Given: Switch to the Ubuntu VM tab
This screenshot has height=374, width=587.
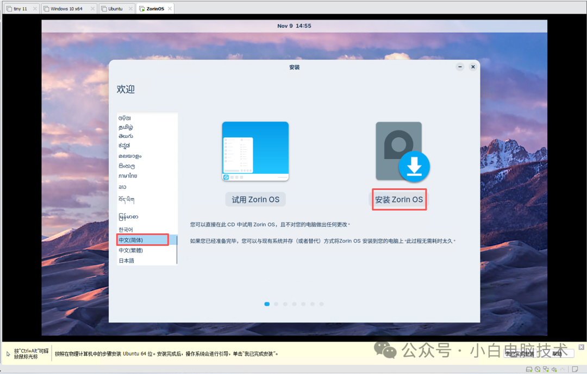Looking at the screenshot, I should click(x=116, y=8).
